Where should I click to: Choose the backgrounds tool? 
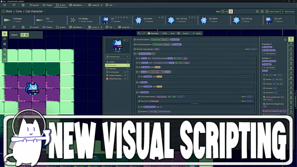tap(5, 49)
